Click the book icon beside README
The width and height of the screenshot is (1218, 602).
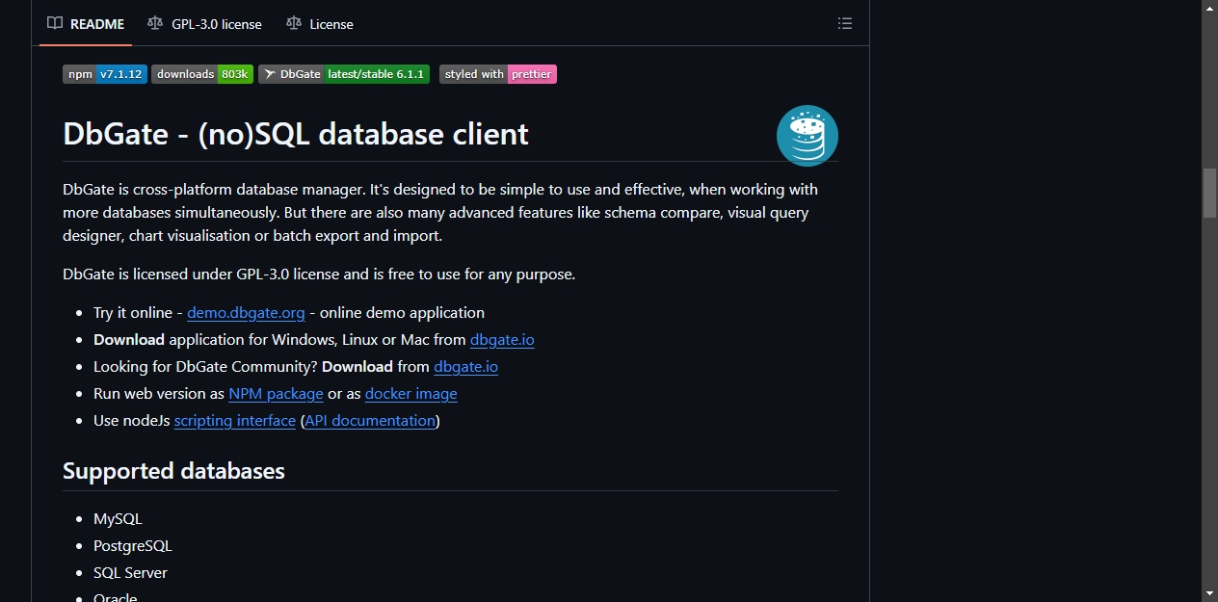(55, 23)
